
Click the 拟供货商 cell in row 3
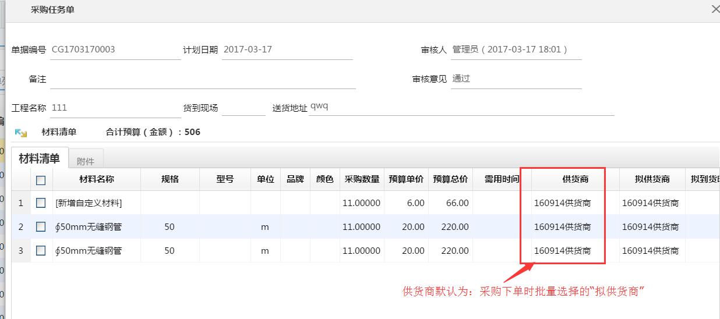[650, 251]
